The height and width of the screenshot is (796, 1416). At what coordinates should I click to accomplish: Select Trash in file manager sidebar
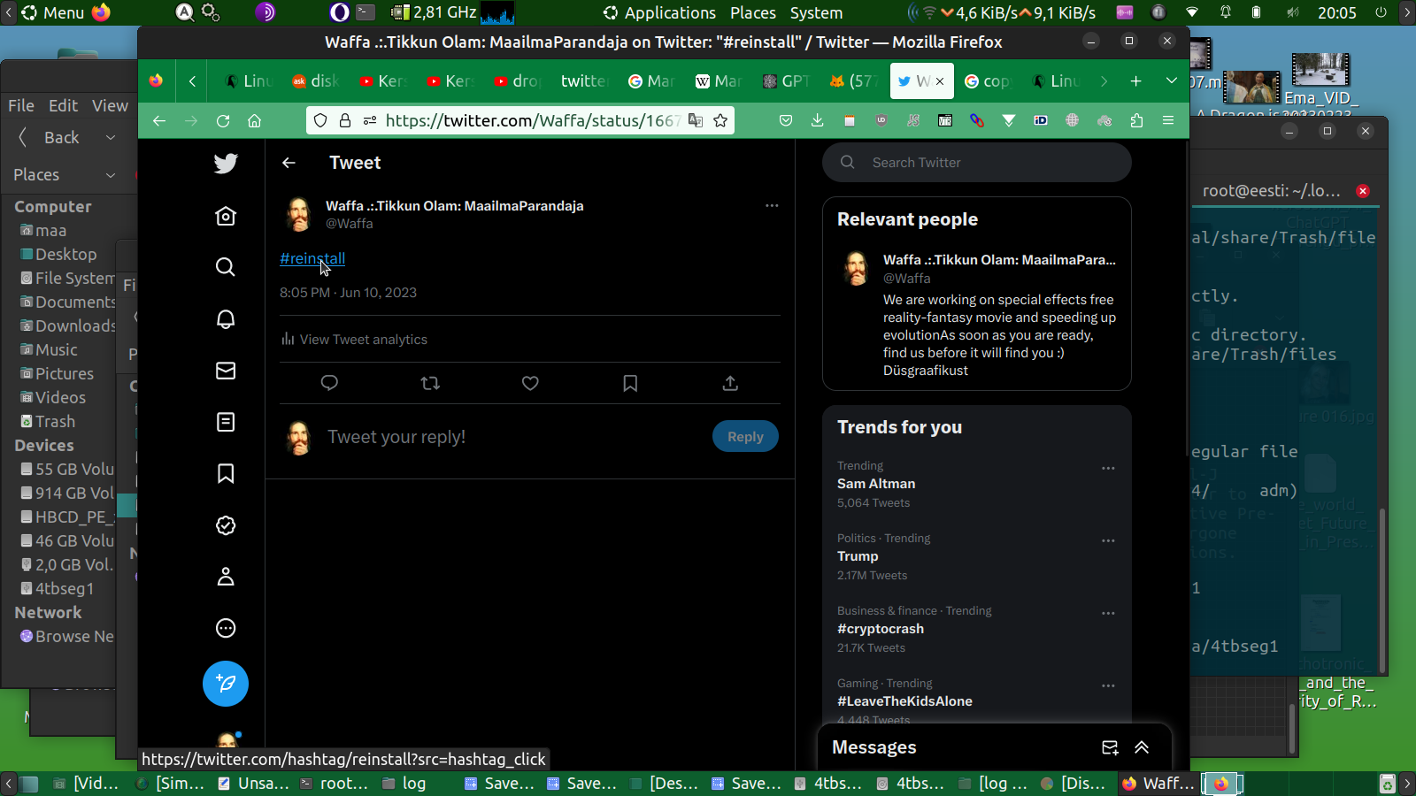click(55, 422)
